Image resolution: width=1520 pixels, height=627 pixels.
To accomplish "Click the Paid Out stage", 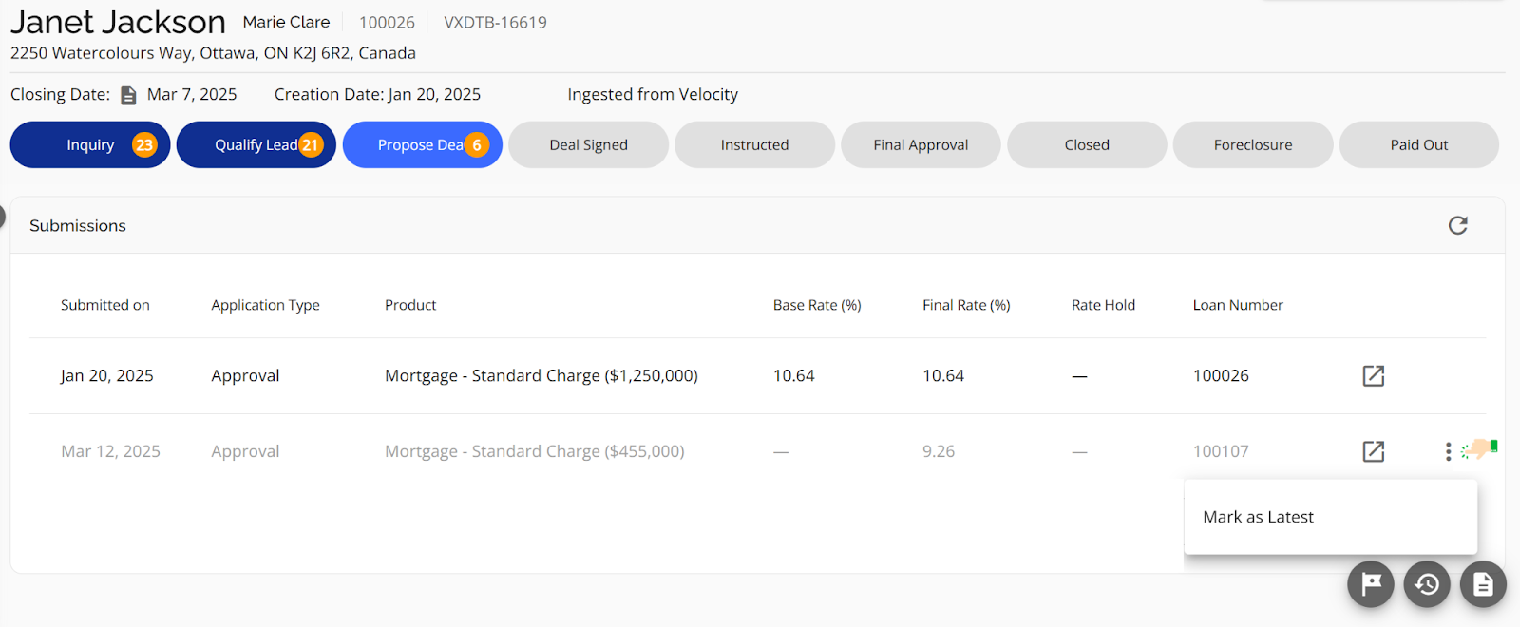I will coord(1418,144).
